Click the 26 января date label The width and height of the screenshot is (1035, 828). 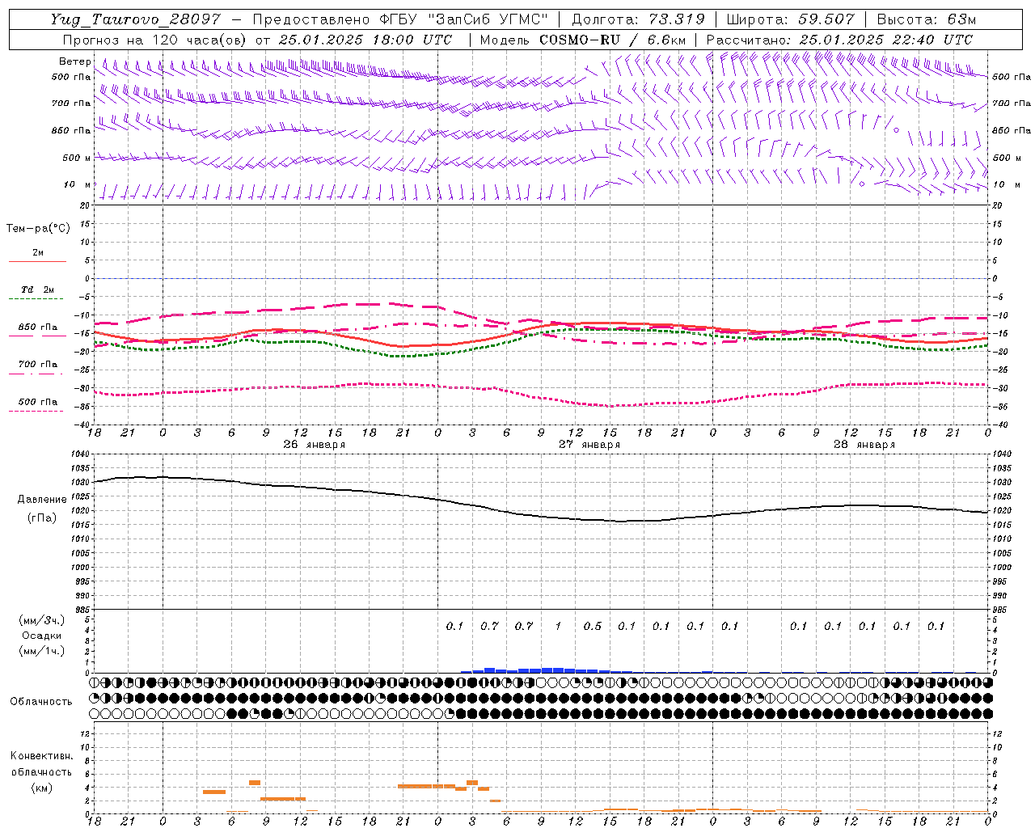point(314,445)
